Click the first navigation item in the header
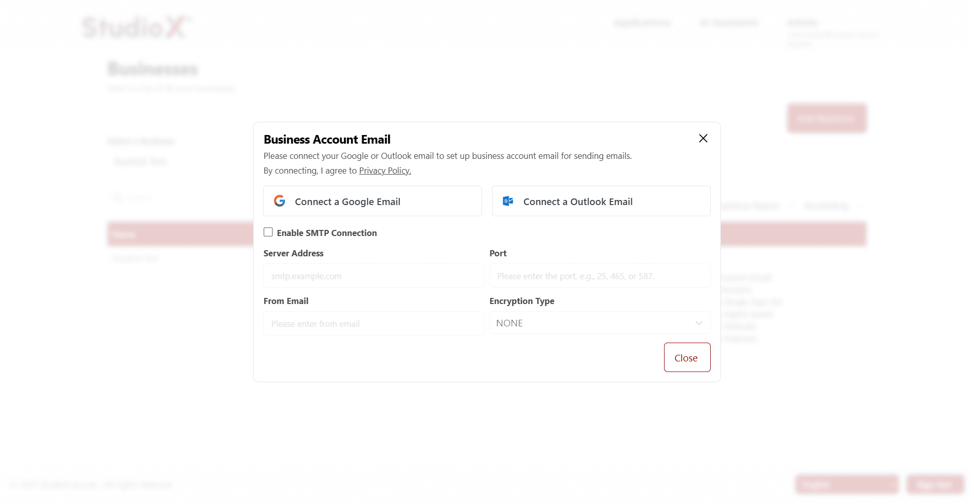 coord(642,23)
